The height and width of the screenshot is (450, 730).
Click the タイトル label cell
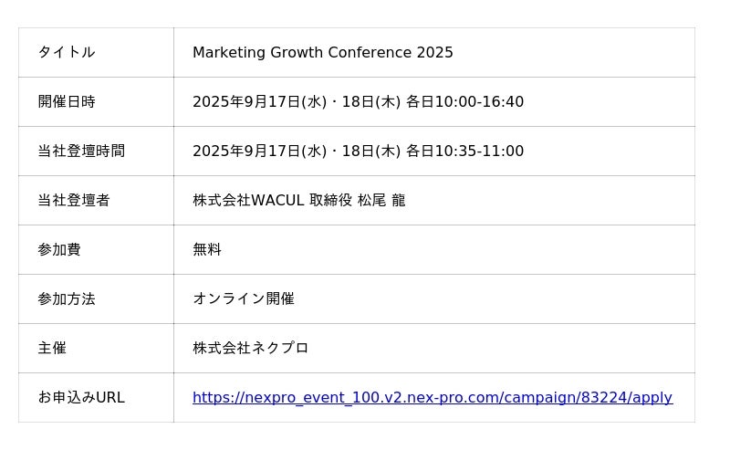pos(67,53)
